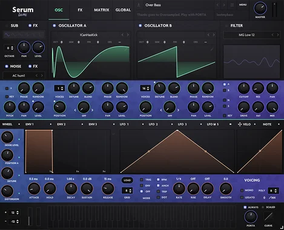Toggle the SUB oscillator on
This screenshot has width=284, height=230.
pyautogui.click(x=7, y=25)
